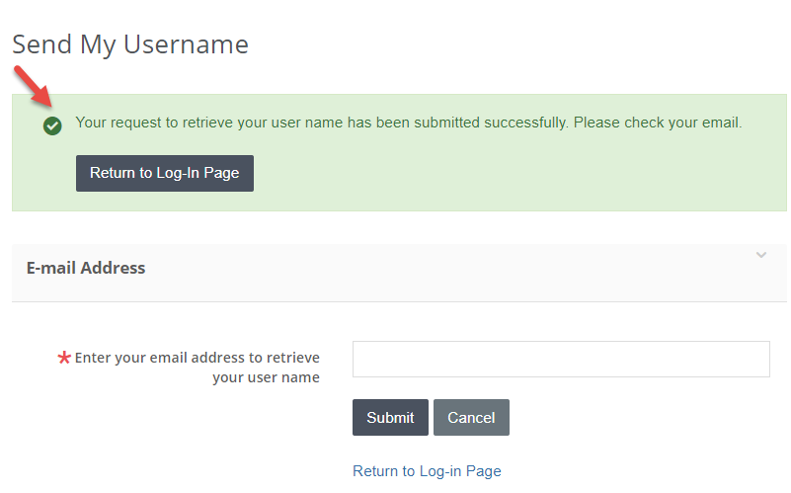Collapse the E-mail Address section chevron
The width and height of the screenshot is (791, 493).
760,255
